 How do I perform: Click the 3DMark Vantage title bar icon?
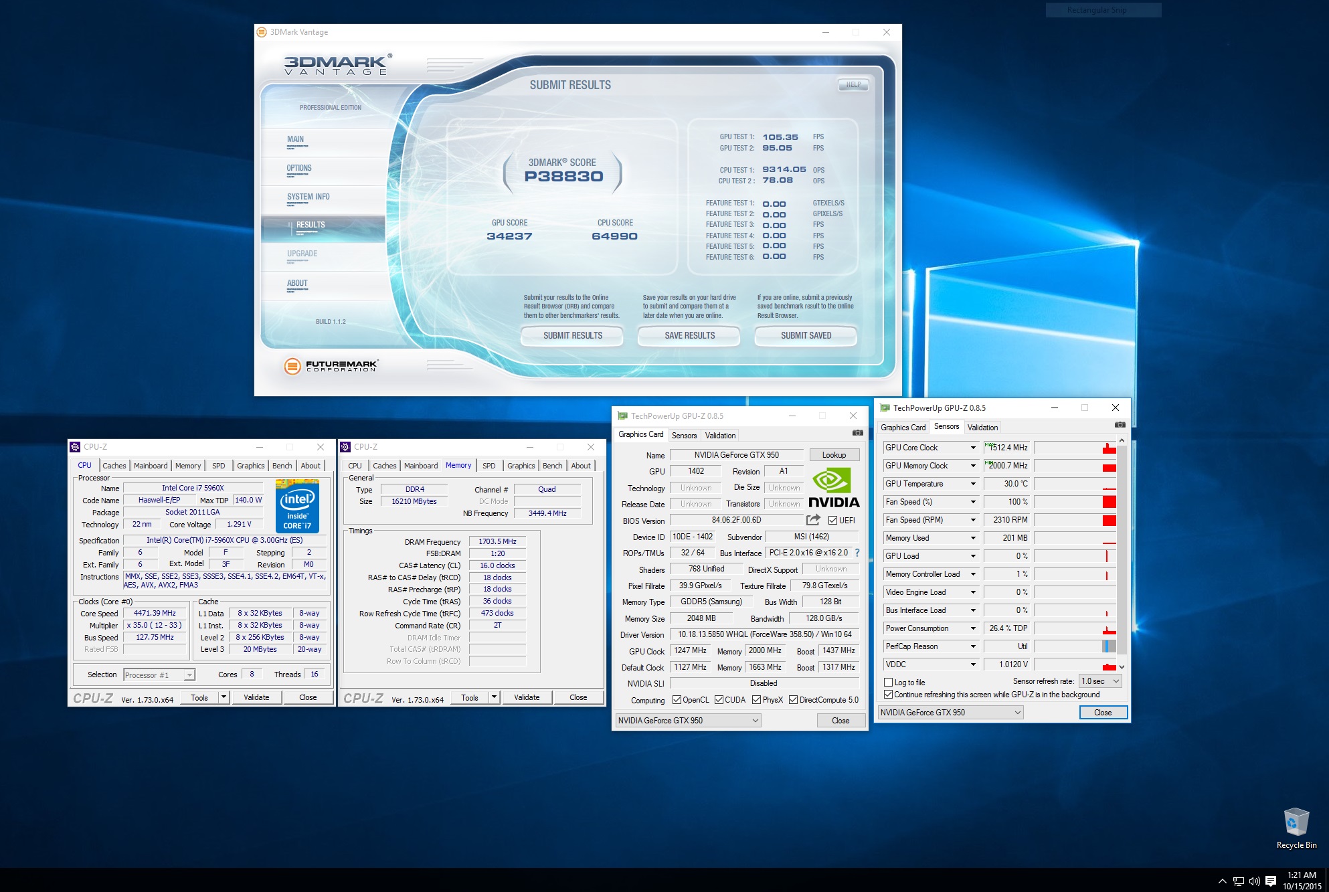pyautogui.click(x=262, y=31)
